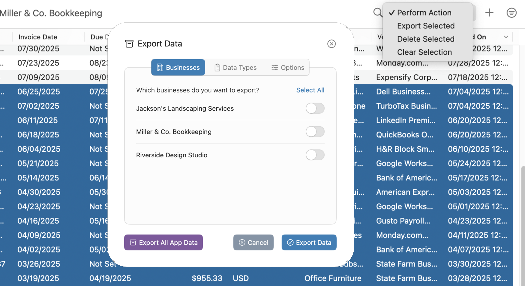Select Delete Selected from the menu

point(425,39)
